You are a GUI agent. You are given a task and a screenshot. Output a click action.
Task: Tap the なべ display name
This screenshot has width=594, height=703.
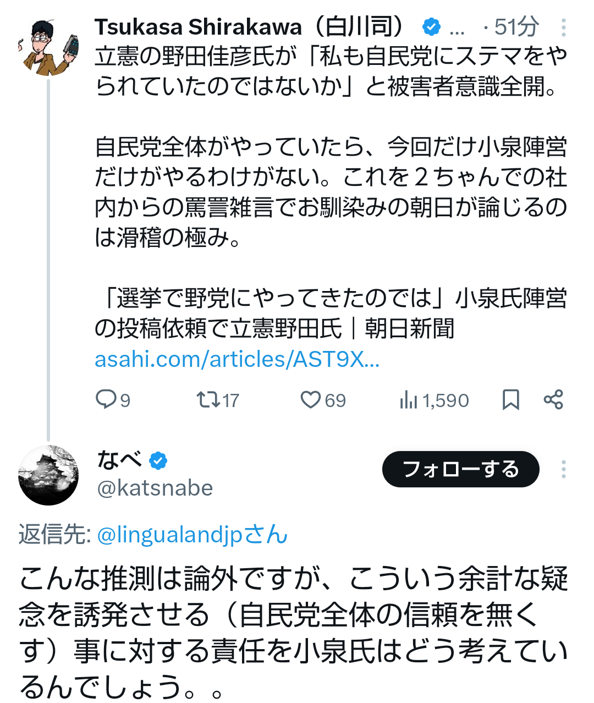pyautogui.click(x=119, y=460)
